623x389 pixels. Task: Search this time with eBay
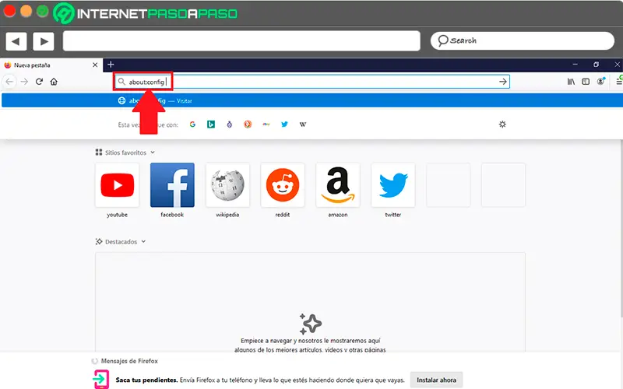pos(266,124)
